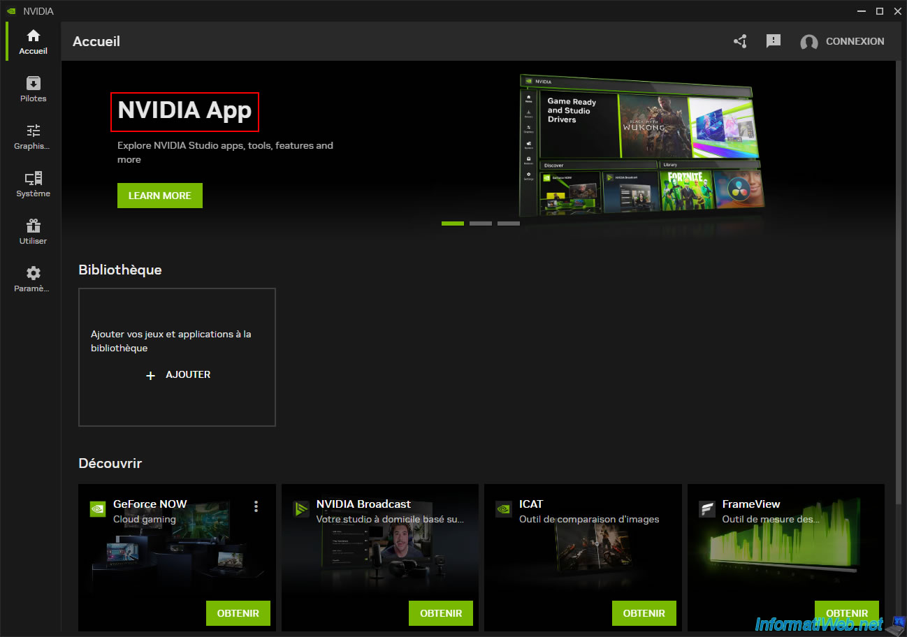The image size is (907, 637).
Task: Click OBTENIR for GeForce NOW
Action: tap(238, 613)
